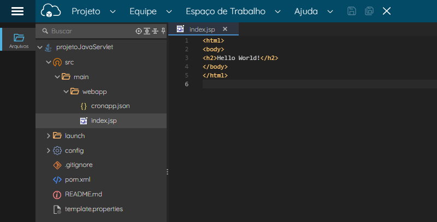
Task: Click the Ajuda dropdown chevron
Action: pyautogui.click(x=330, y=11)
